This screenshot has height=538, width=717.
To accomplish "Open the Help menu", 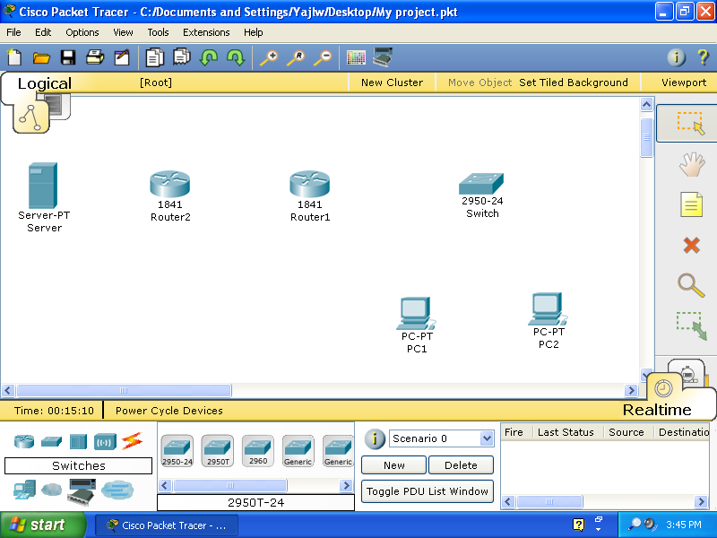I will 254,32.
